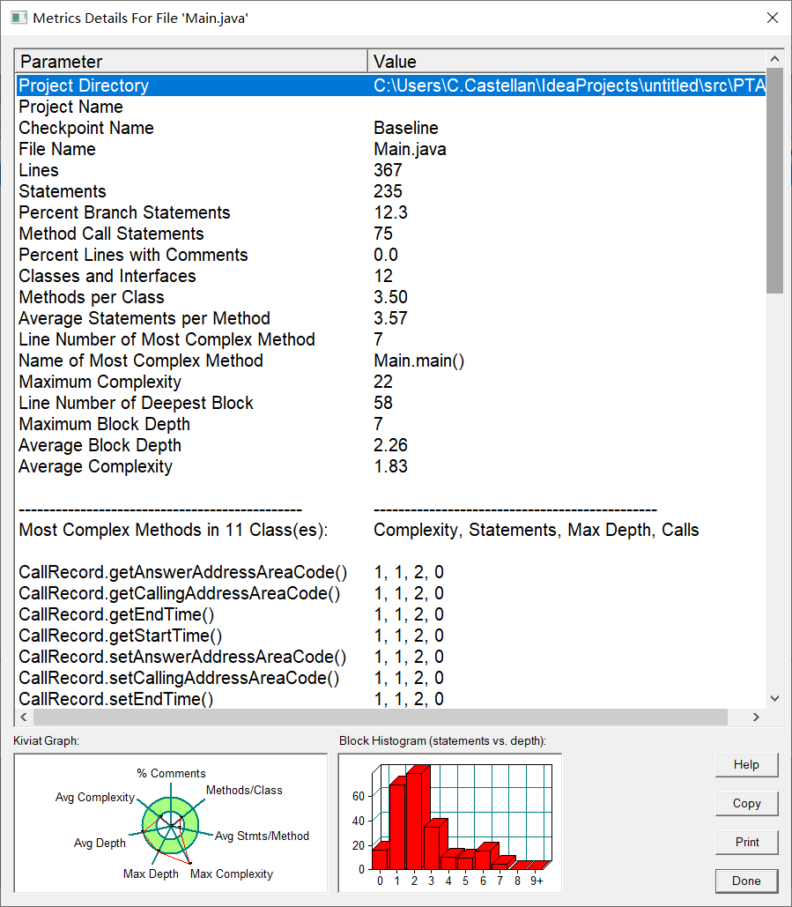Click the horizontal scrollbar thumb
Viewport: 792px width, 907px height.
tap(381, 717)
